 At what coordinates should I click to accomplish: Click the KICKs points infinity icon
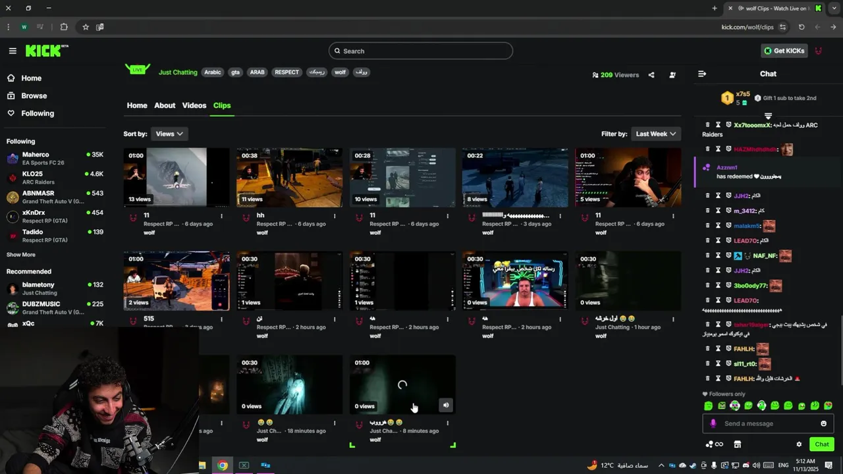[715, 444]
